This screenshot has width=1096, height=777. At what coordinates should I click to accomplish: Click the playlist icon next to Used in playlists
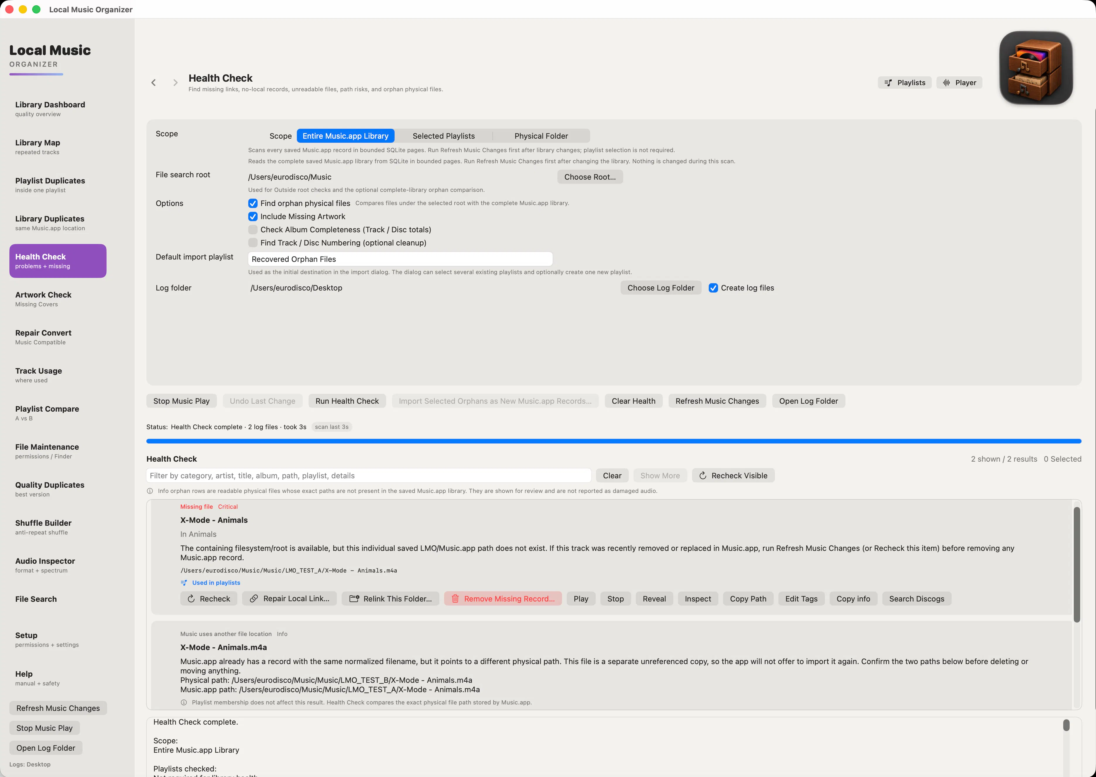tap(184, 583)
